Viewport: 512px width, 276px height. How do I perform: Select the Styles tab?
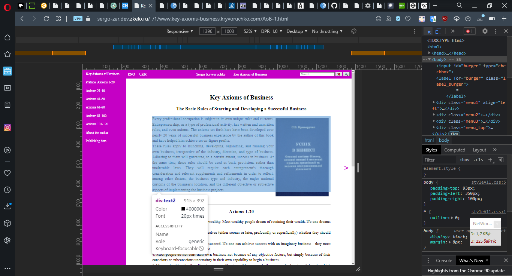[x=431, y=150]
